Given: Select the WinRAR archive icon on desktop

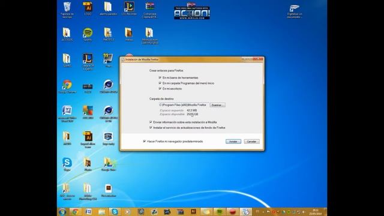Looking at the screenshot, I should coord(149,10).
